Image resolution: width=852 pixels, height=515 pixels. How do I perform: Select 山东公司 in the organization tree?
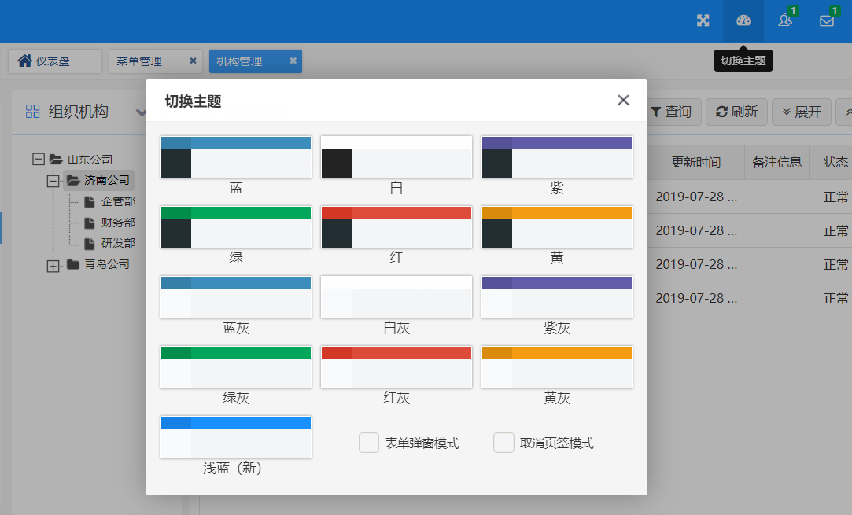90,160
